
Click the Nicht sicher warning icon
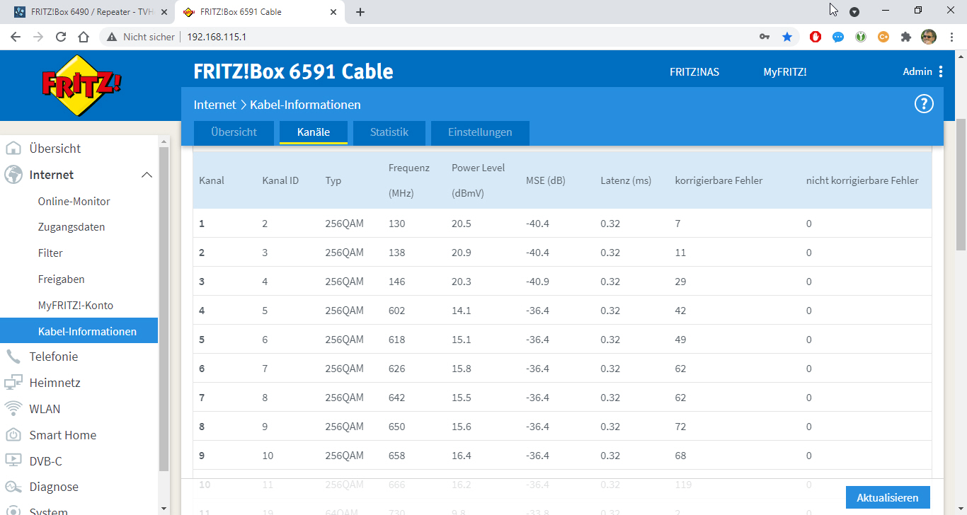click(x=111, y=37)
